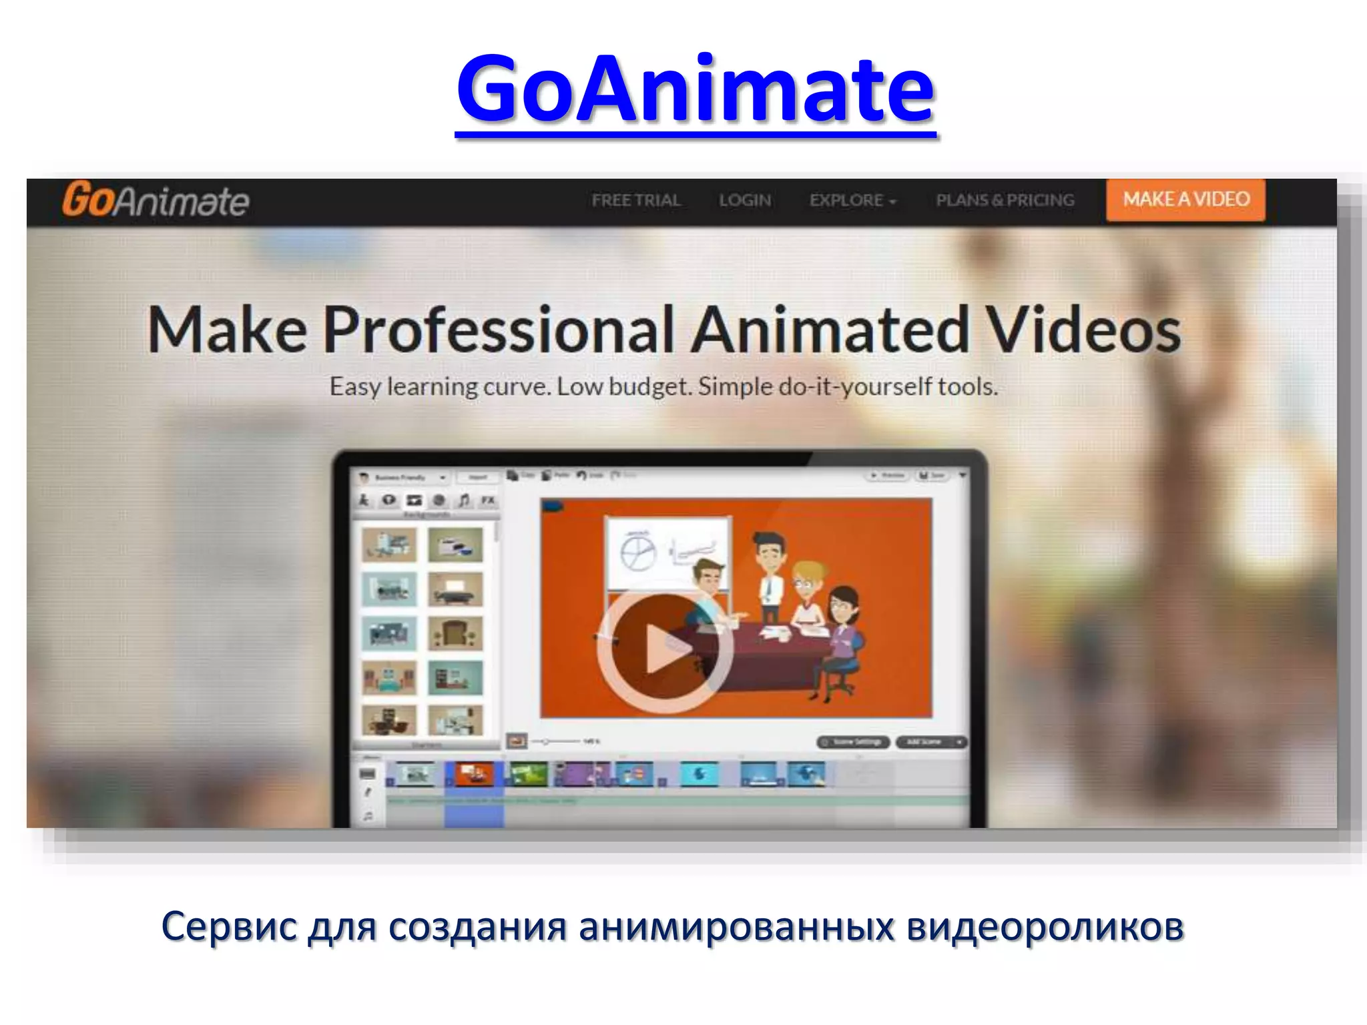
Task: Play the demo video with the round play button
Action: pyautogui.click(x=665, y=647)
